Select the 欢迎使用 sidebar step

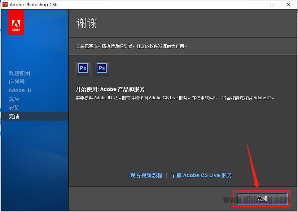(x=19, y=73)
